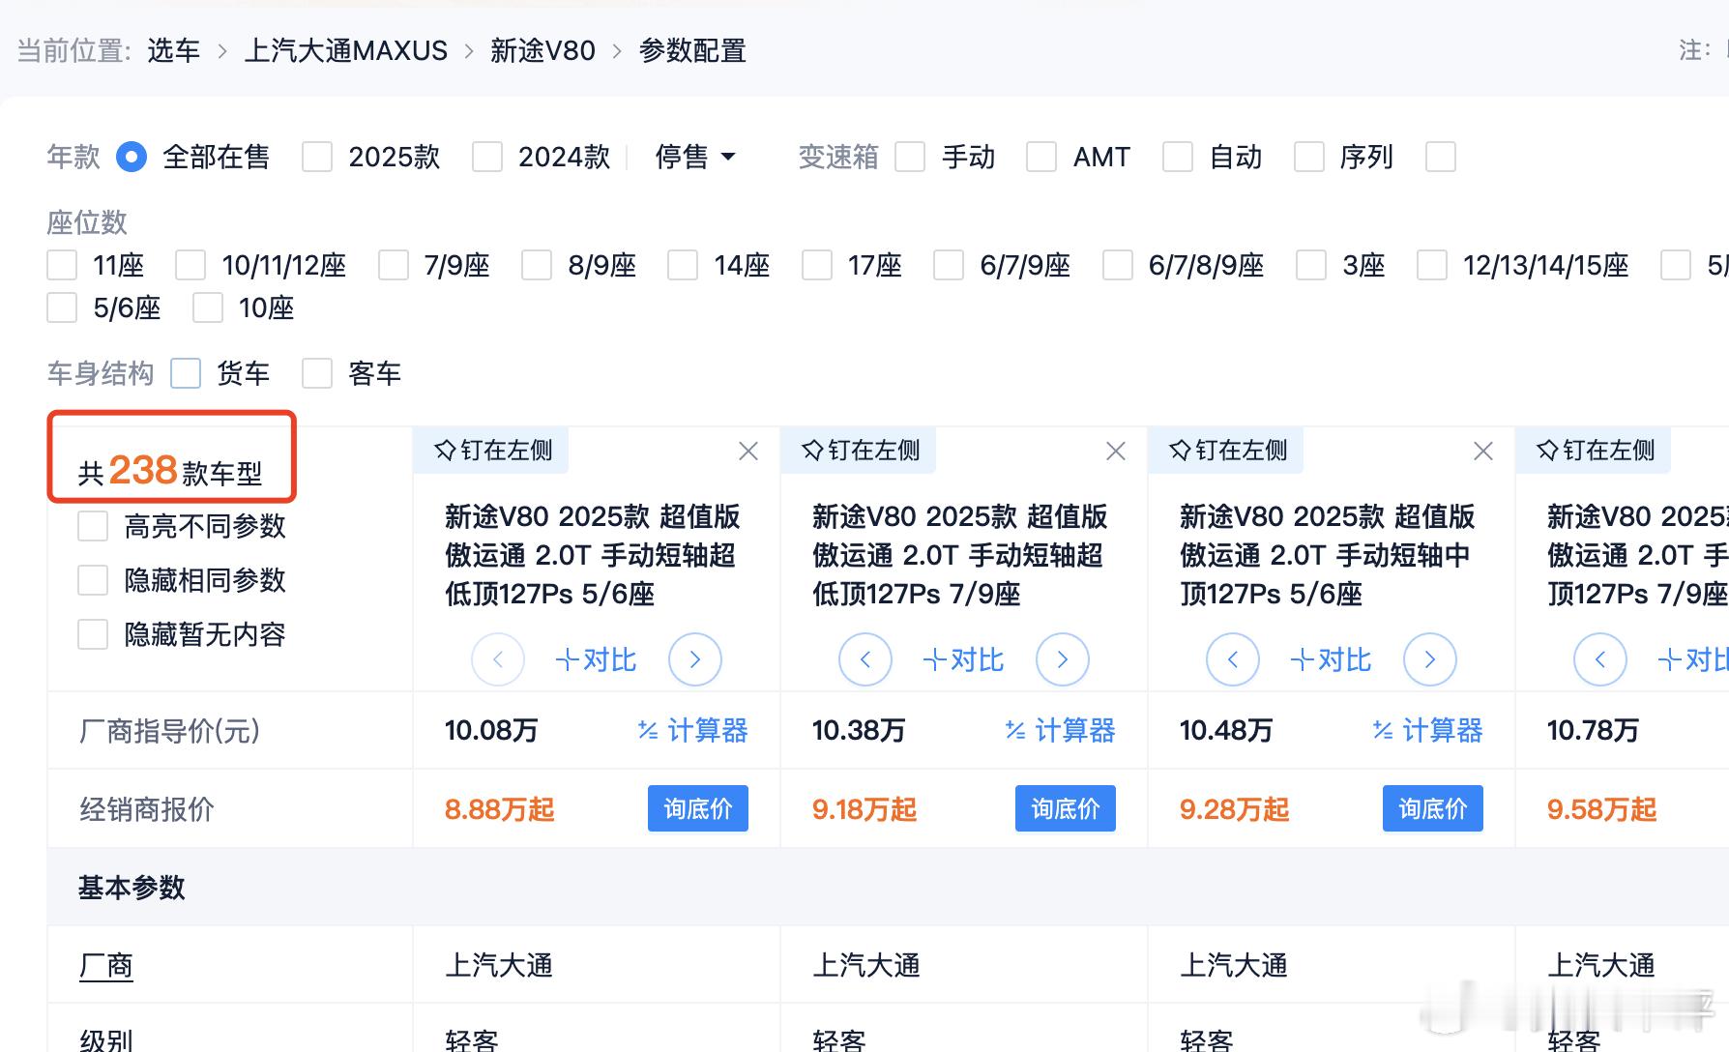The width and height of the screenshot is (1729, 1052).
Task: Check the 10/11/12座 seat filter
Action: pyautogui.click(x=190, y=265)
